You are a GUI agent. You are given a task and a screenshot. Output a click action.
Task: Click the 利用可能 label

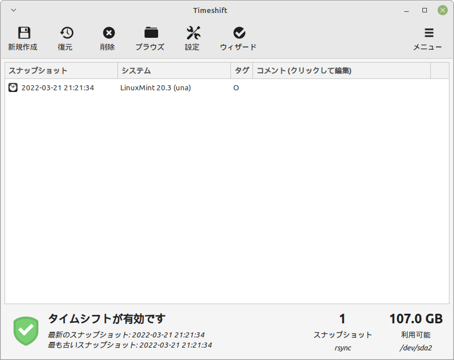tap(416, 335)
